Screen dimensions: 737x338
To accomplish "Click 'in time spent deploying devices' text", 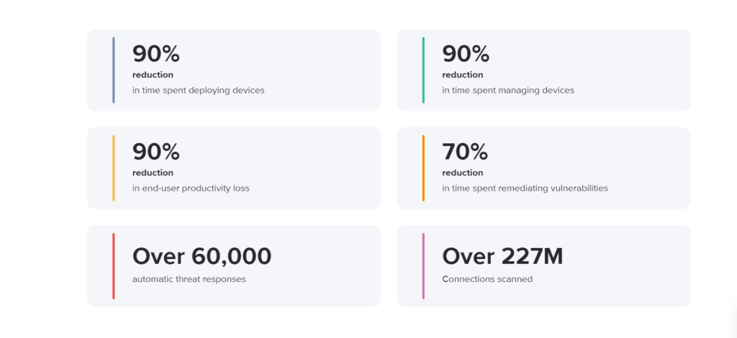I will click(x=199, y=90).
